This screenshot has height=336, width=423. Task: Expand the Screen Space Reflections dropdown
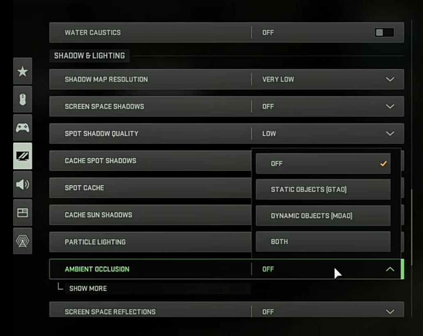[390, 311]
